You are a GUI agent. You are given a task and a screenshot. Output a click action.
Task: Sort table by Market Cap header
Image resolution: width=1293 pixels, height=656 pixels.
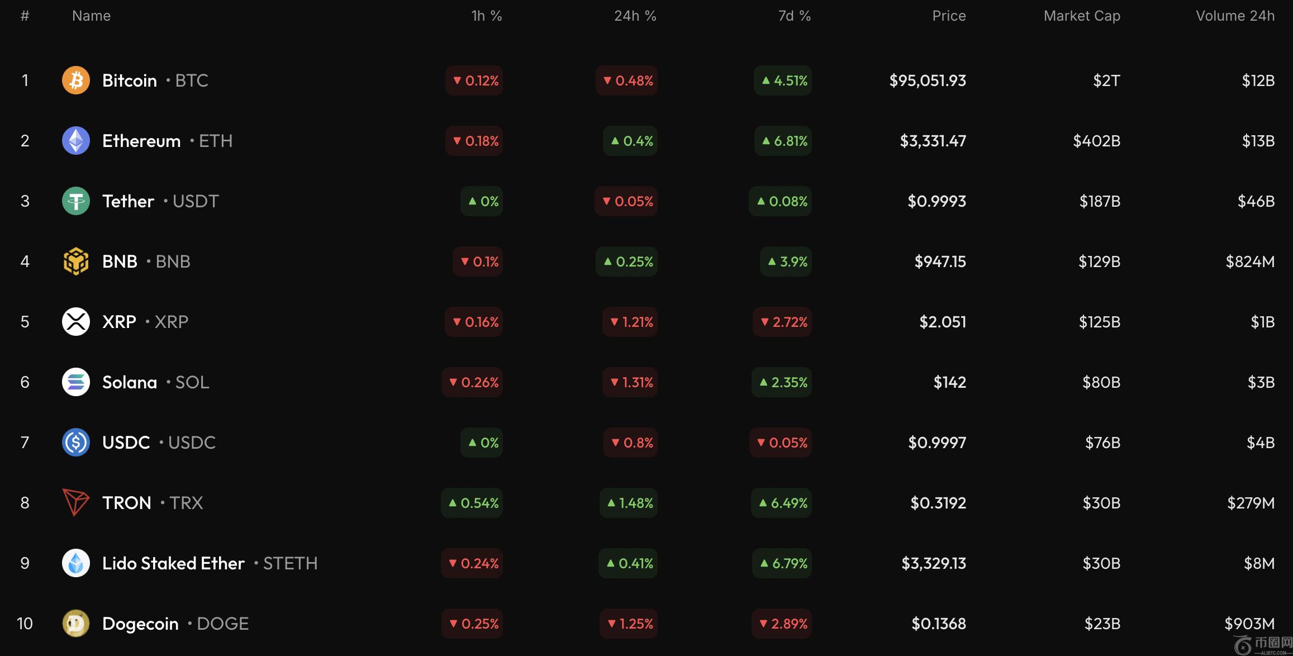pos(1081,16)
